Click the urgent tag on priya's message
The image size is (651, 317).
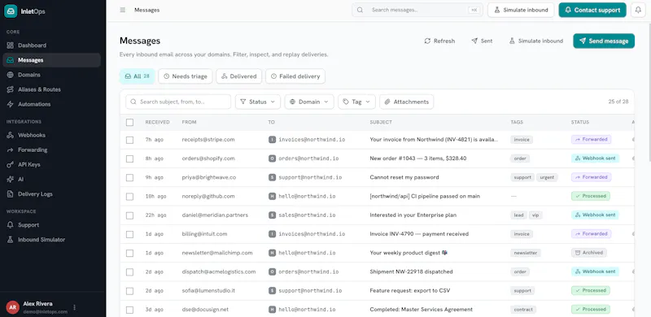tap(547, 177)
